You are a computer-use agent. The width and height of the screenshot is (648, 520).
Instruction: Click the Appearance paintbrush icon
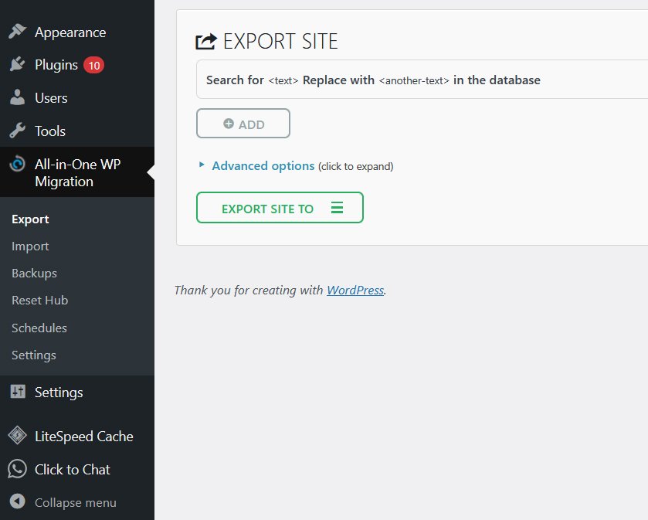pos(17,32)
